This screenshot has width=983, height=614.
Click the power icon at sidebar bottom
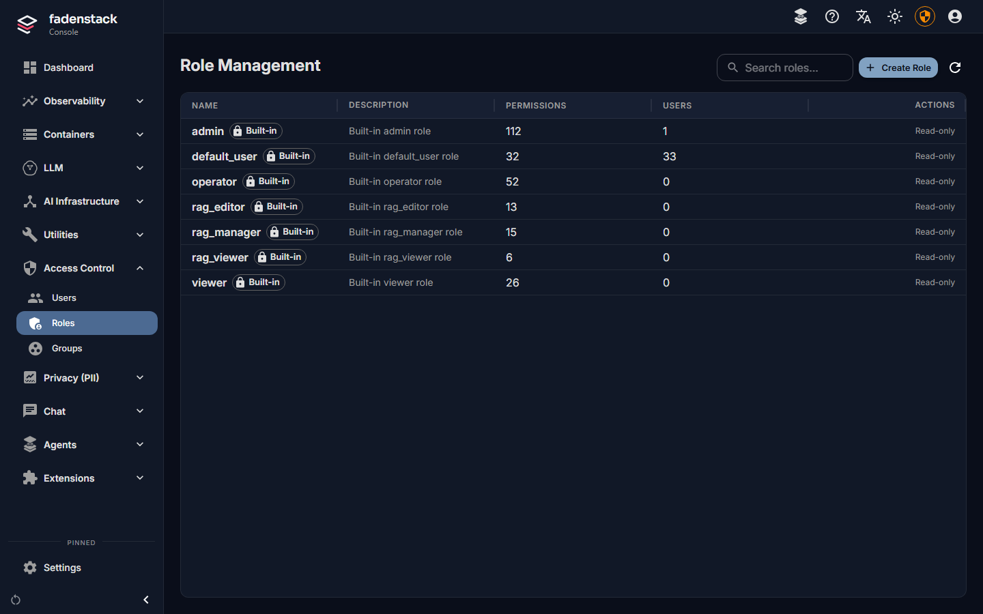[x=16, y=600]
